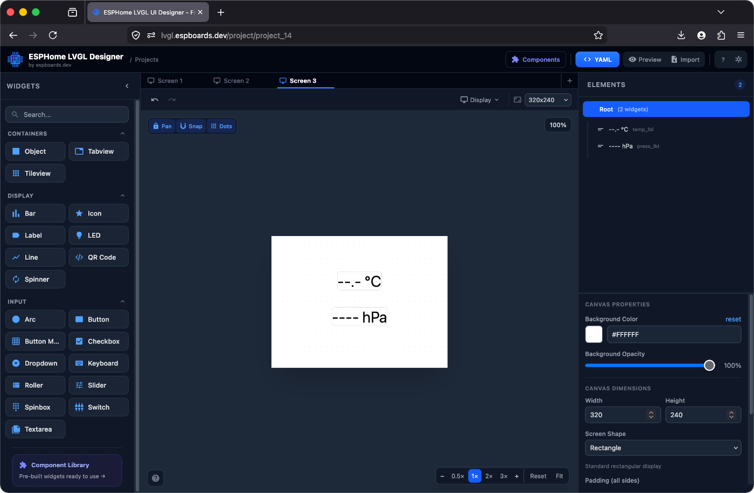This screenshot has width=754, height=493.
Task: Open the YAML view button
Action: coord(597,60)
